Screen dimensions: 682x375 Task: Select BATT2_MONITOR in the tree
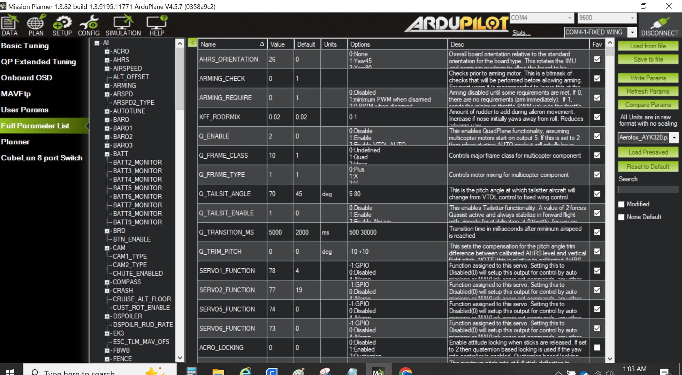(137, 162)
